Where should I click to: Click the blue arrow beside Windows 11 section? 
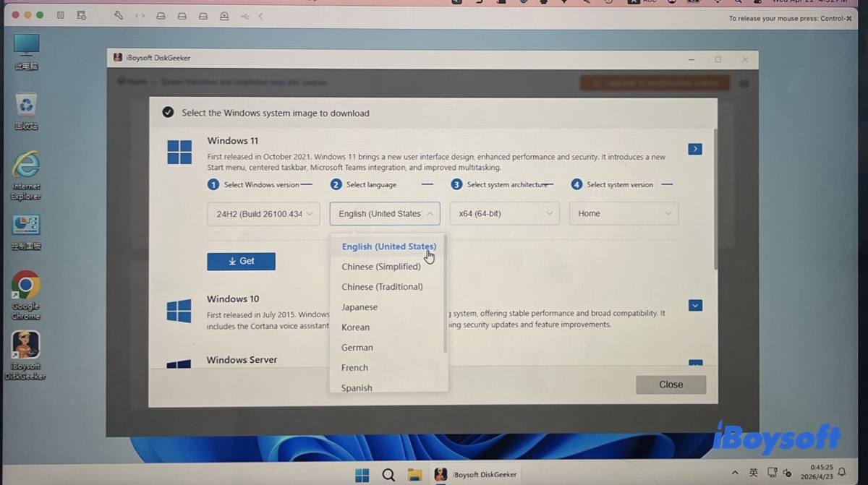point(695,149)
